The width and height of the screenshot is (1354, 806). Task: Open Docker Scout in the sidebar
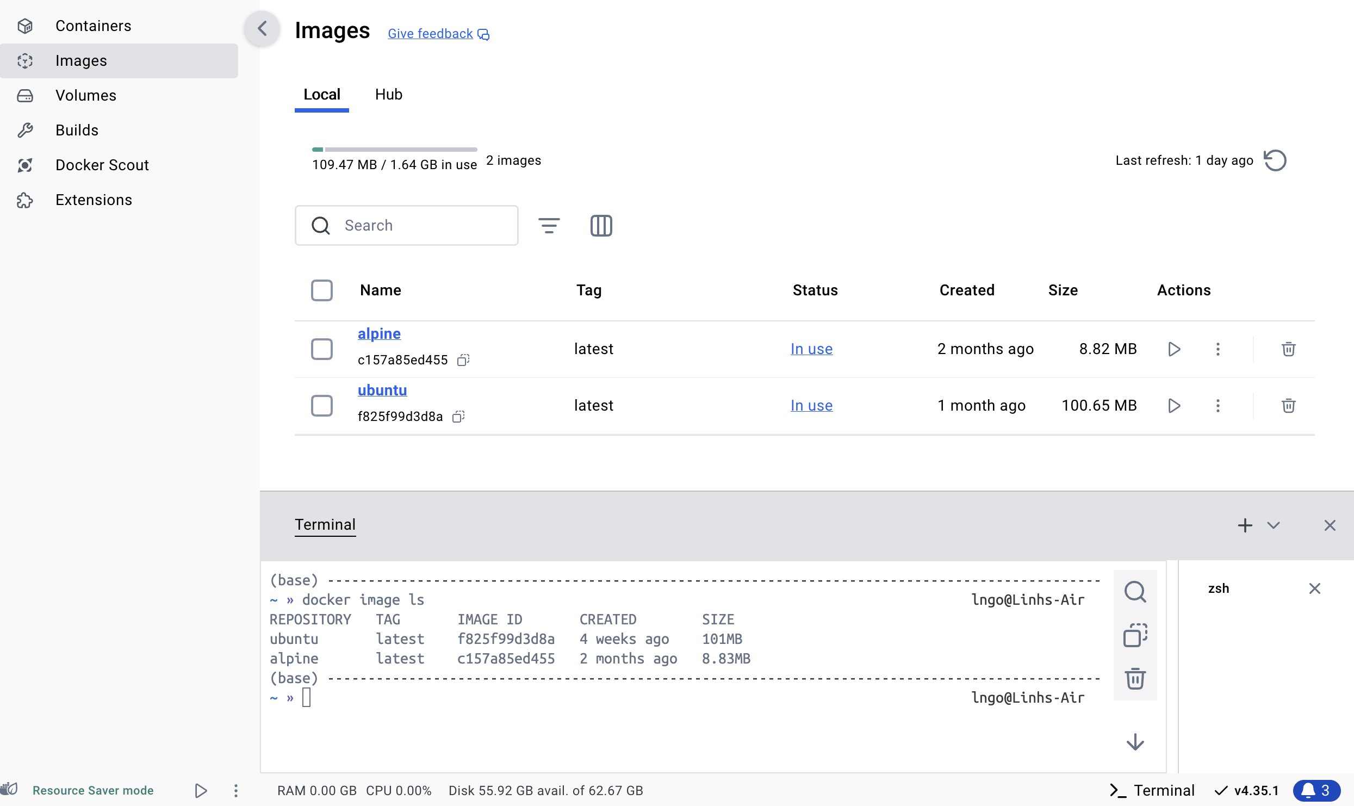click(x=102, y=165)
